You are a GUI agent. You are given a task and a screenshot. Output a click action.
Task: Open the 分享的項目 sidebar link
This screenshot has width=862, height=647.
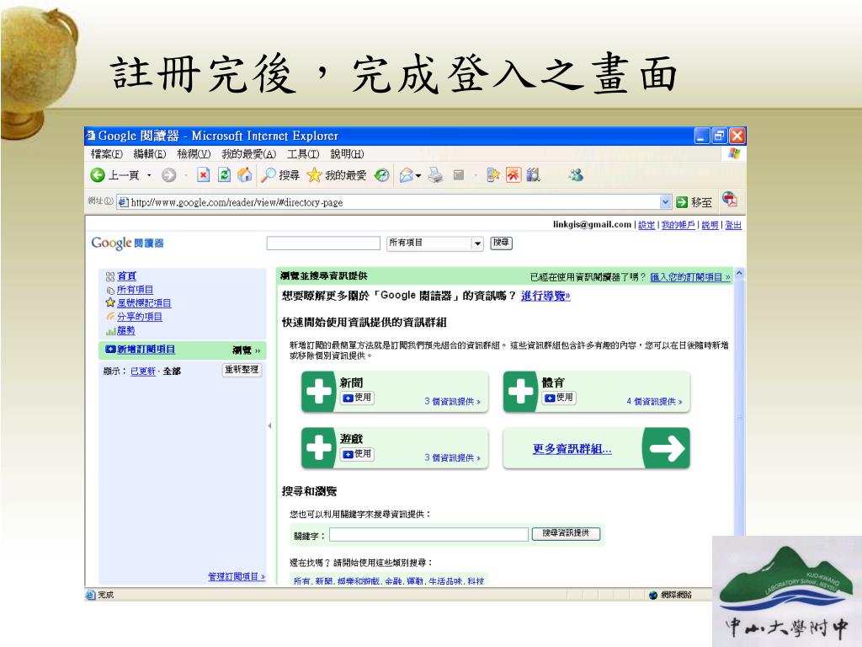[x=140, y=317]
